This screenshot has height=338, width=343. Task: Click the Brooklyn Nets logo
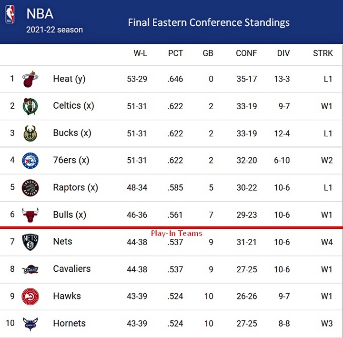pos(30,242)
